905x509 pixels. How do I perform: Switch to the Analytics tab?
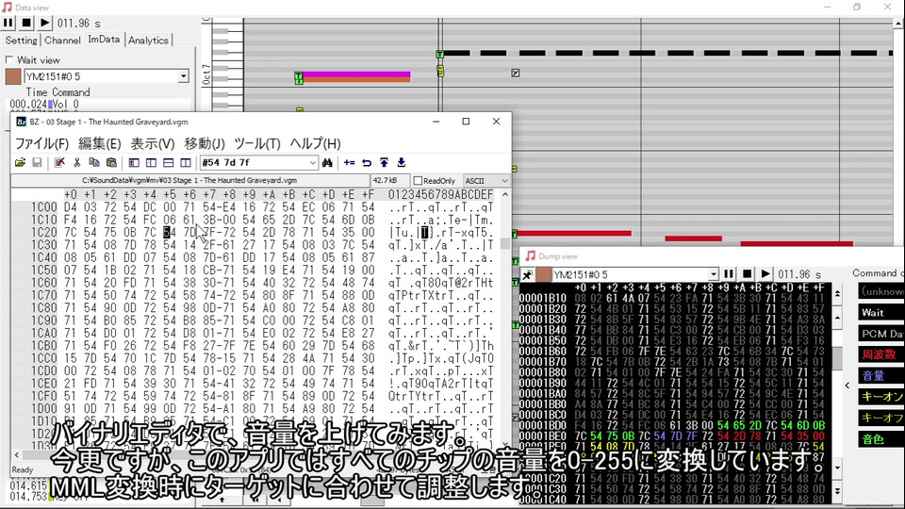click(x=148, y=41)
